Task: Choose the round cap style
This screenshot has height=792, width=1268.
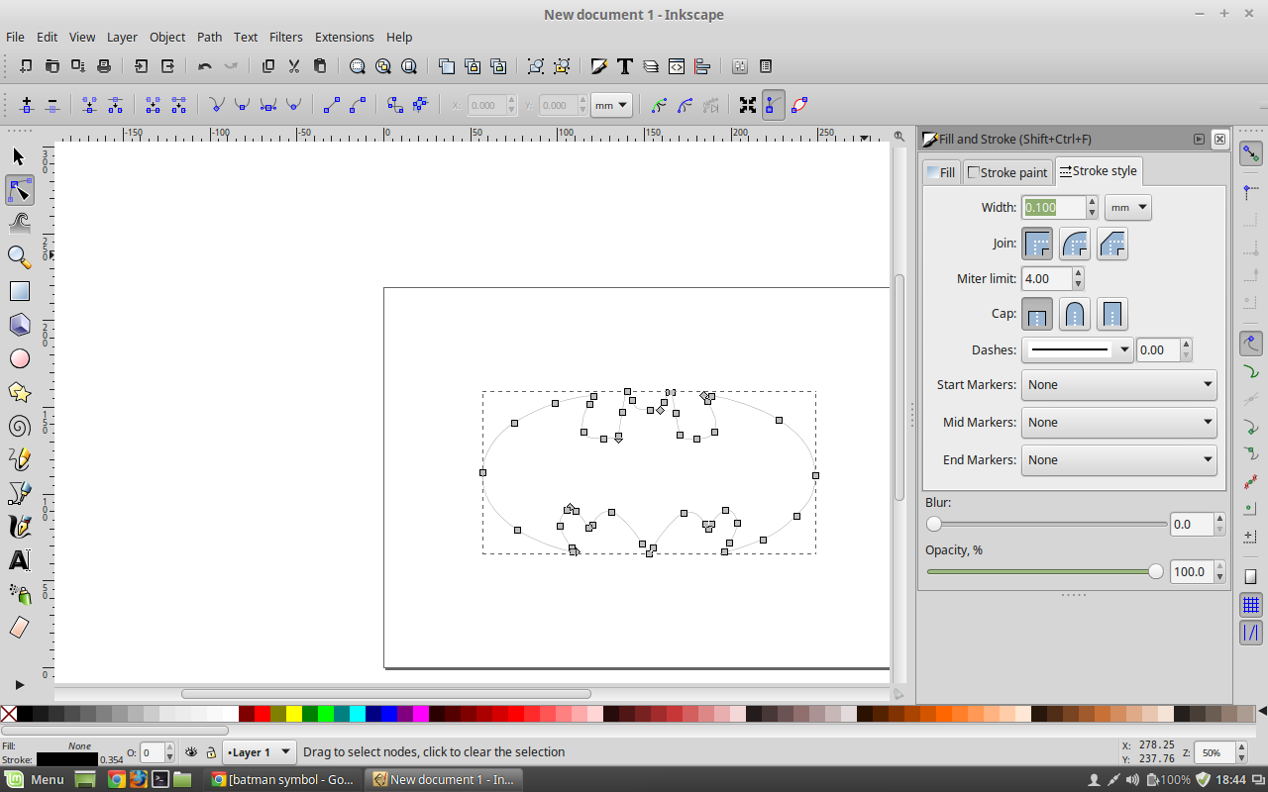Action: coord(1075,315)
